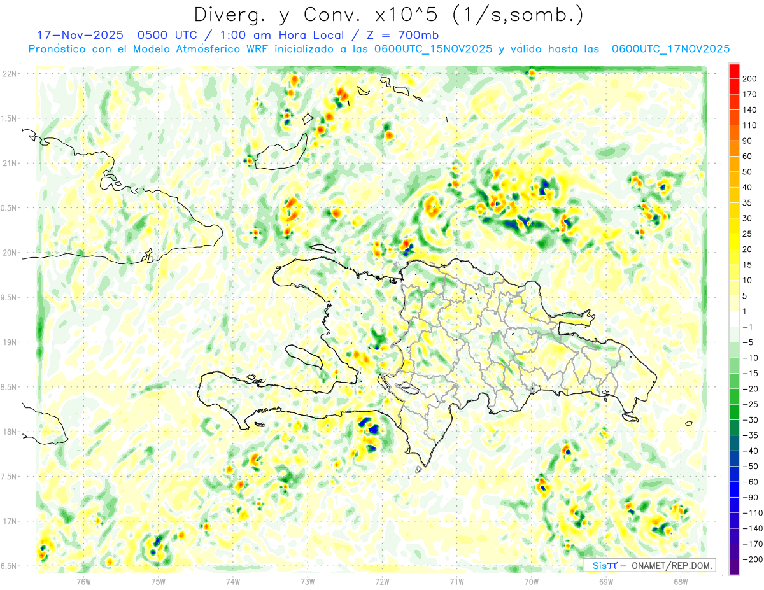The height and width of the screenshot is (590, 764).
Task: Click the positive color scale label "50"
Action: pyautogui.click(x=748, y=172)
